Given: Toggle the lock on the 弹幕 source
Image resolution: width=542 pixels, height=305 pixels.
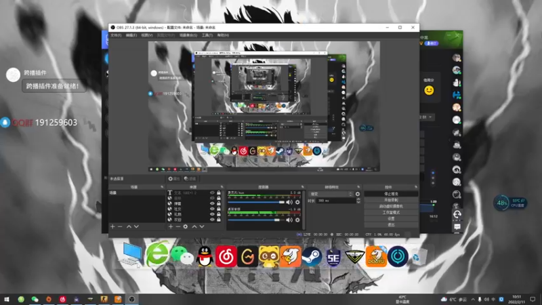Looking at the screenshot, I should 218,204.
